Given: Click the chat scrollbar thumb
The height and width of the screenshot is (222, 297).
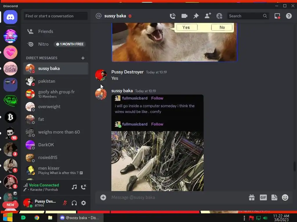Looking at the screenshot, I should pos(294,166).
